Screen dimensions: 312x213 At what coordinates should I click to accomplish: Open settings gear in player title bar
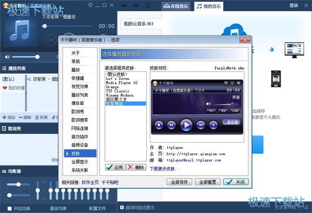(x=90, y=5)
